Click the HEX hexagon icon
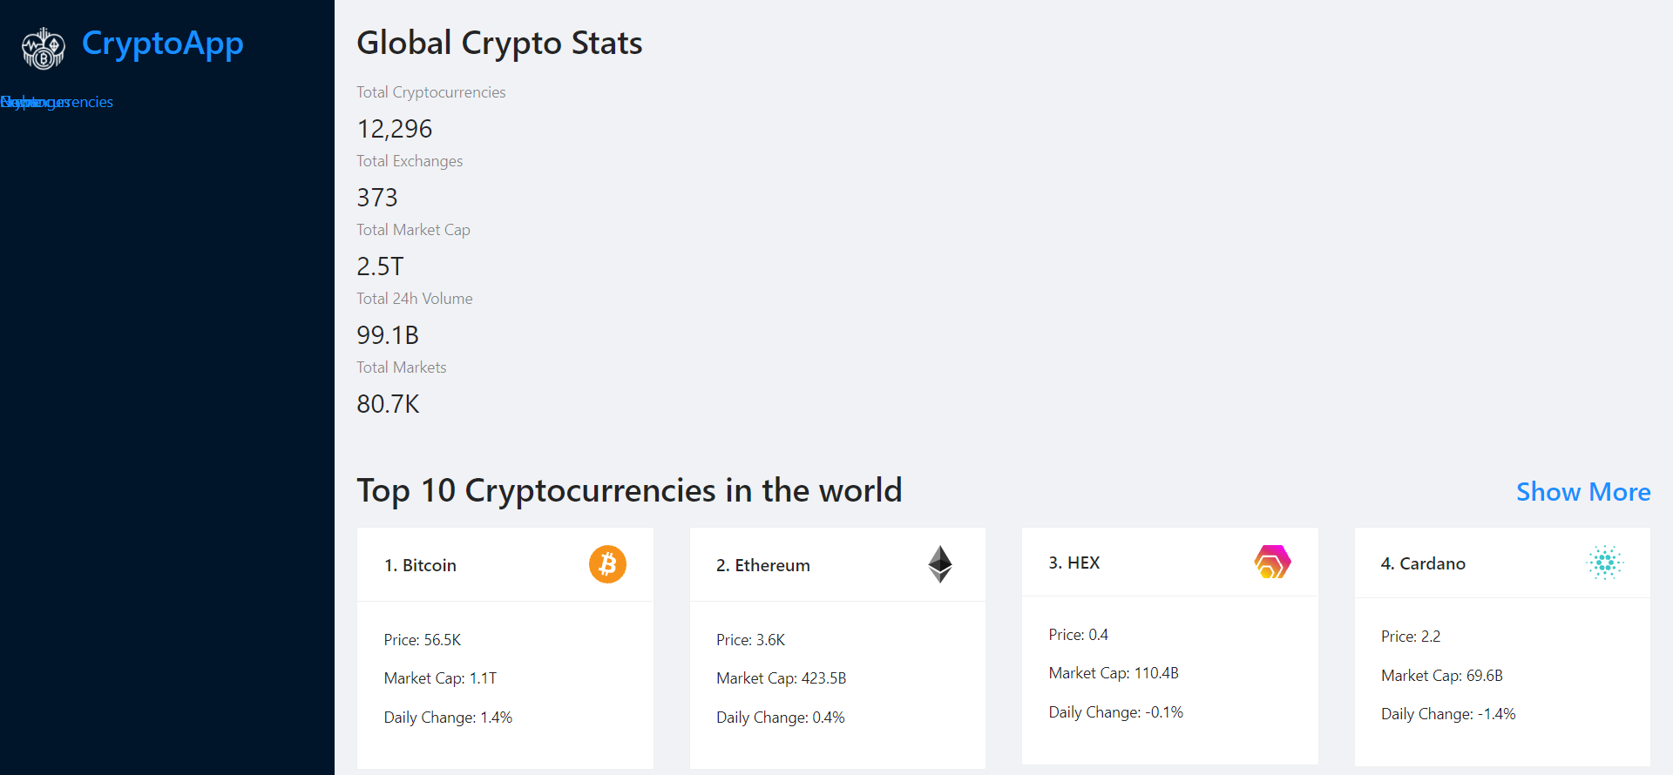 (x=1272, y=562)
